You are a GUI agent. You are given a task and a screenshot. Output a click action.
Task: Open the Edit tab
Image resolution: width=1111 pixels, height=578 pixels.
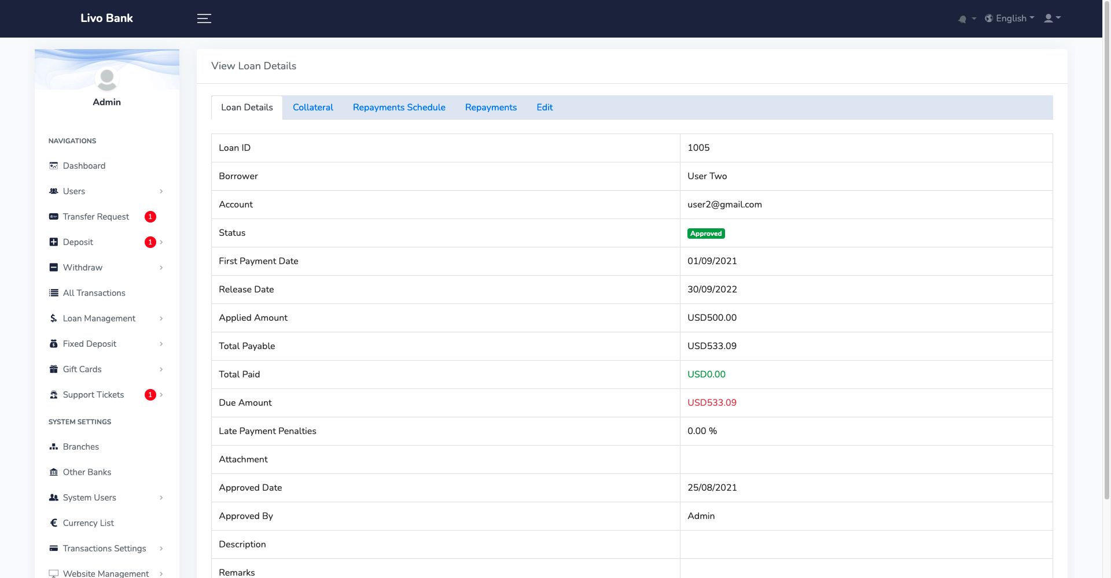click(x=544, y=108)
